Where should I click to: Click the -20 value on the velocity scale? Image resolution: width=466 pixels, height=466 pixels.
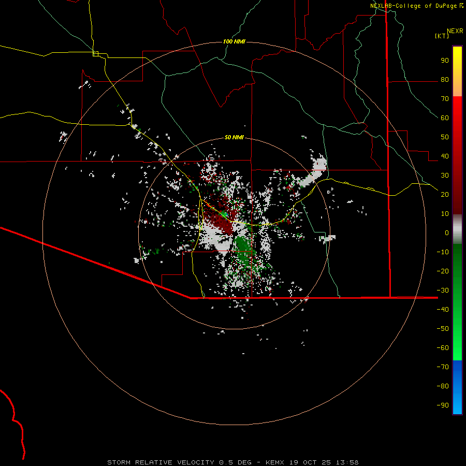click(x=443, y=271)
